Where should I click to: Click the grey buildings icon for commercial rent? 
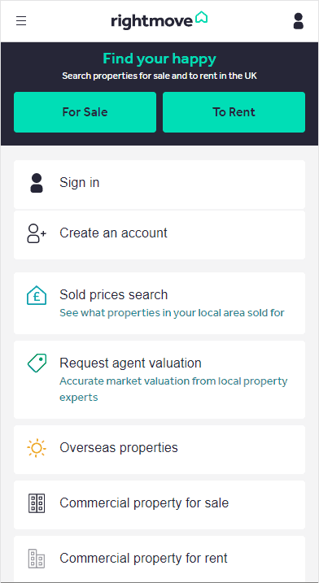point(37,559)
